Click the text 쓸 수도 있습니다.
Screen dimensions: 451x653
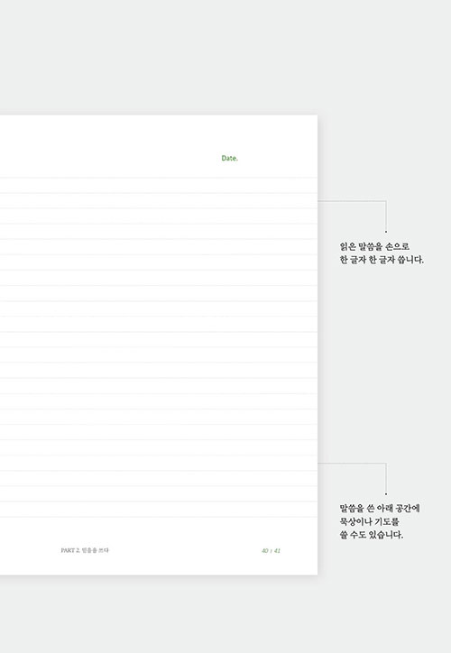(x=371, y=535)
